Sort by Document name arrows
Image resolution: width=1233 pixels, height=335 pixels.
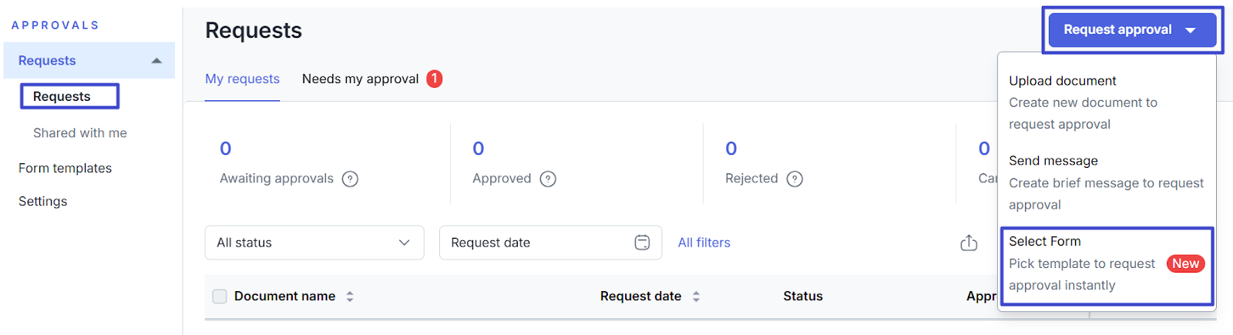tap(350, 296)
